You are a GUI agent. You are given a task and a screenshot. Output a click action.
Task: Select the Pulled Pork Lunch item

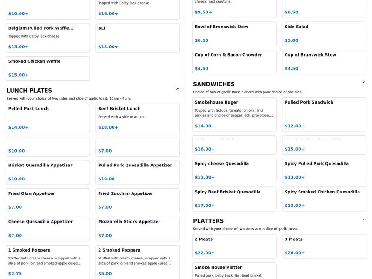click(x=47, y=118)
